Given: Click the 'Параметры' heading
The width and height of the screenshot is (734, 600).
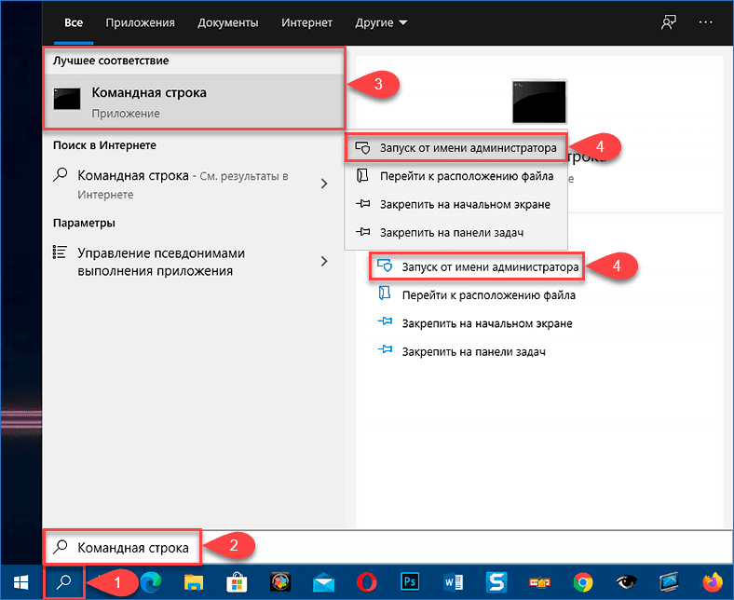Looking at the screenshot, I should 84,223.
